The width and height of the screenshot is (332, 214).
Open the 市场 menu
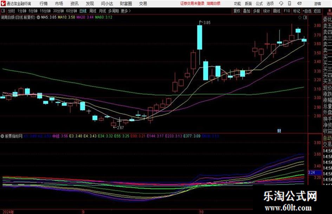pyautogui.click(x=59, y=4)
